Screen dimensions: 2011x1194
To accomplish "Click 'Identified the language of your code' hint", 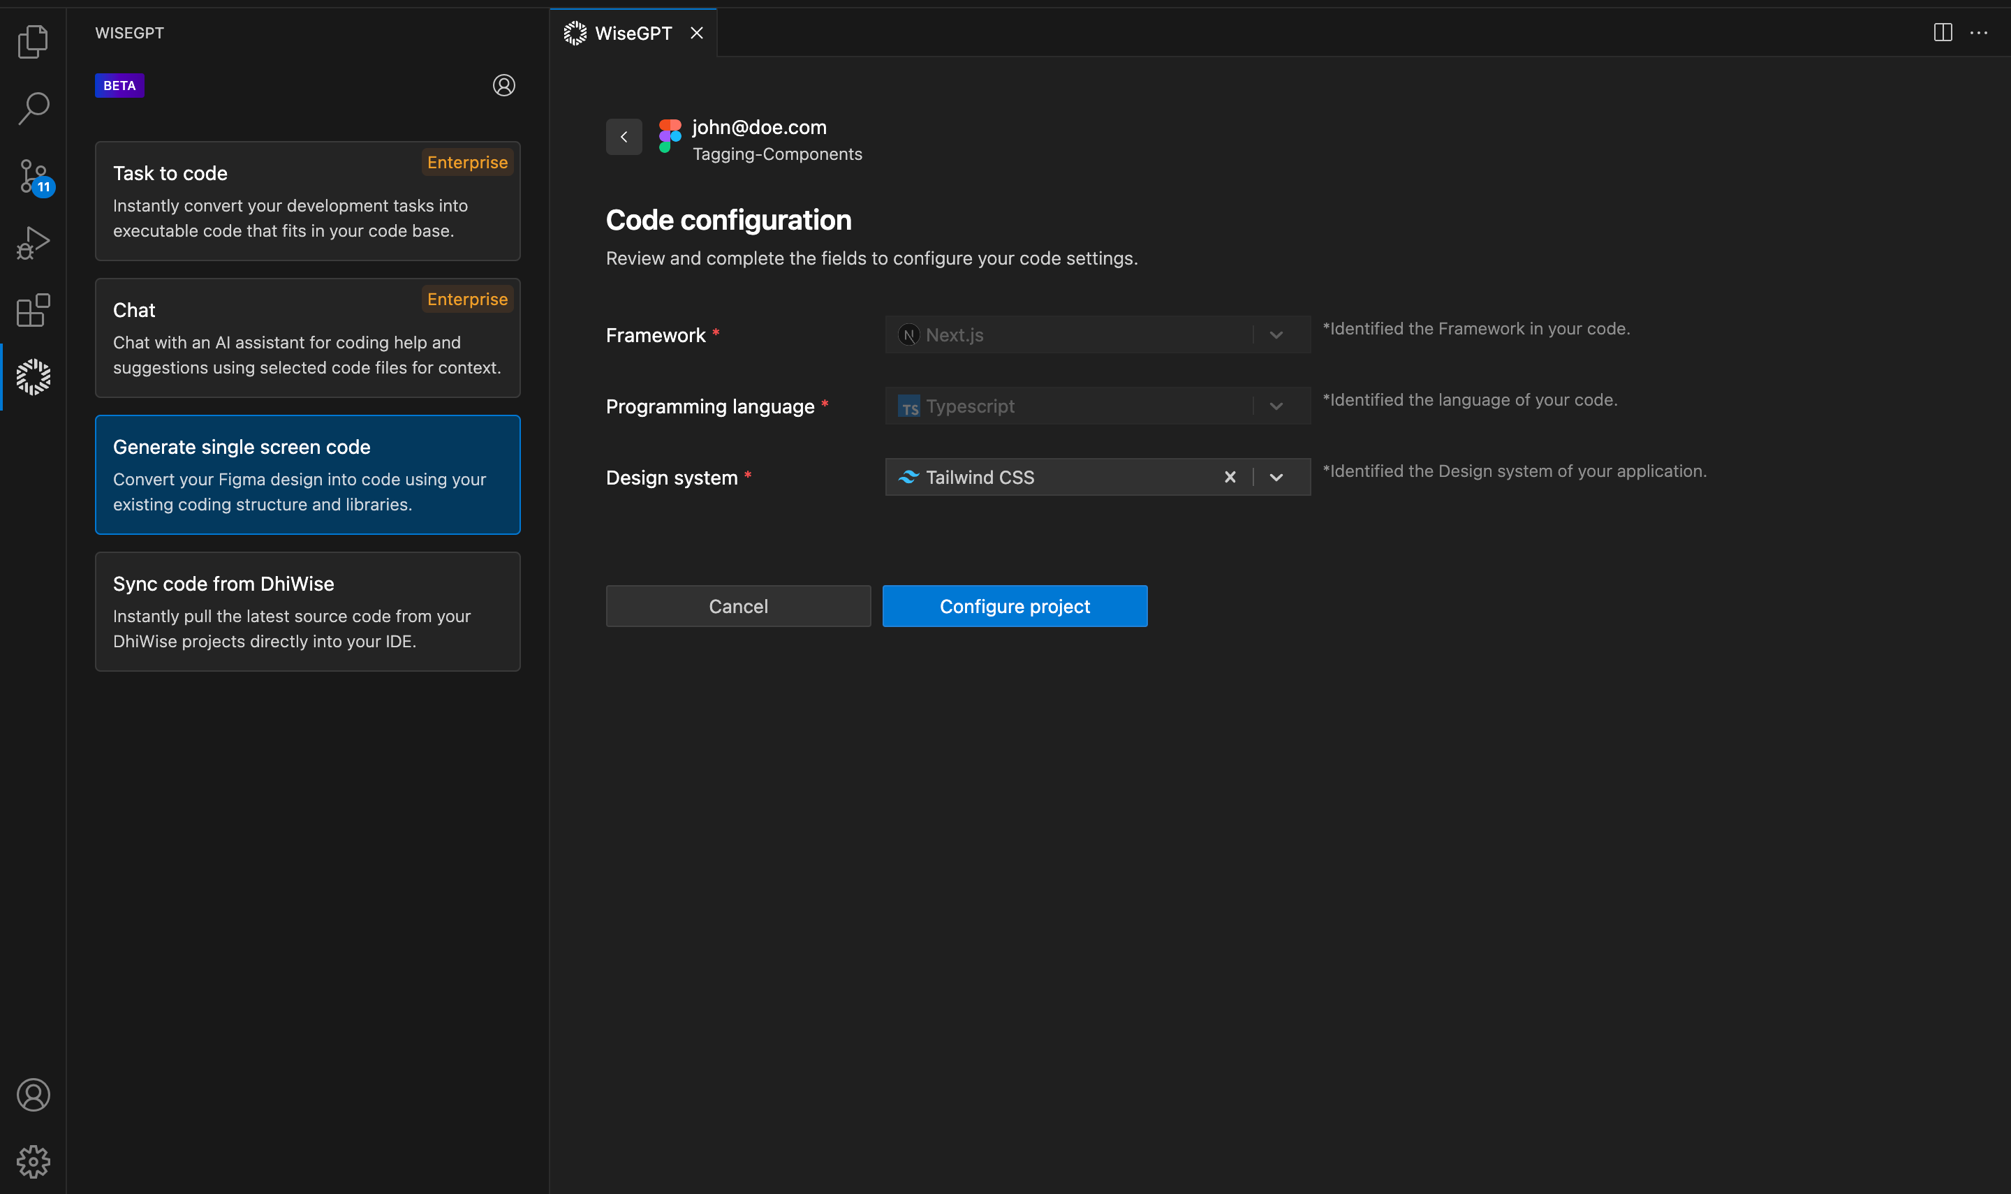I will coord(1470,400).
